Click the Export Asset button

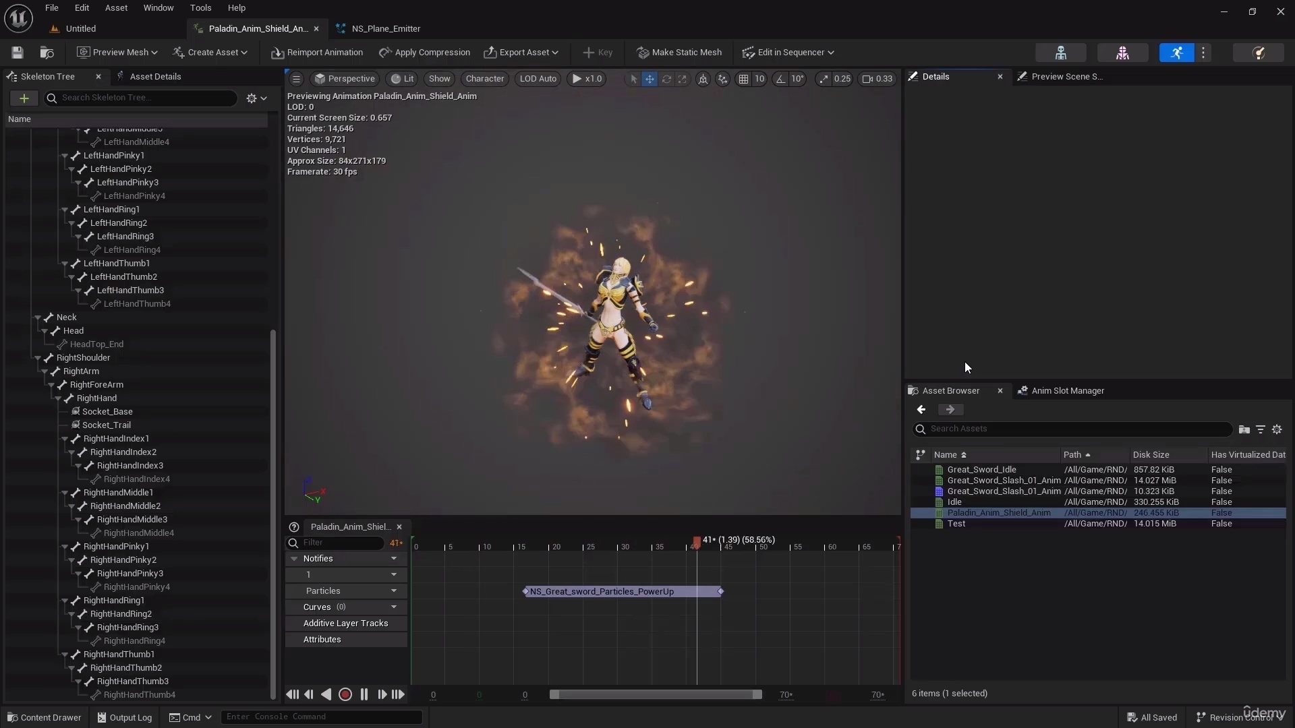pyautogui.click(x=521, y=52)
